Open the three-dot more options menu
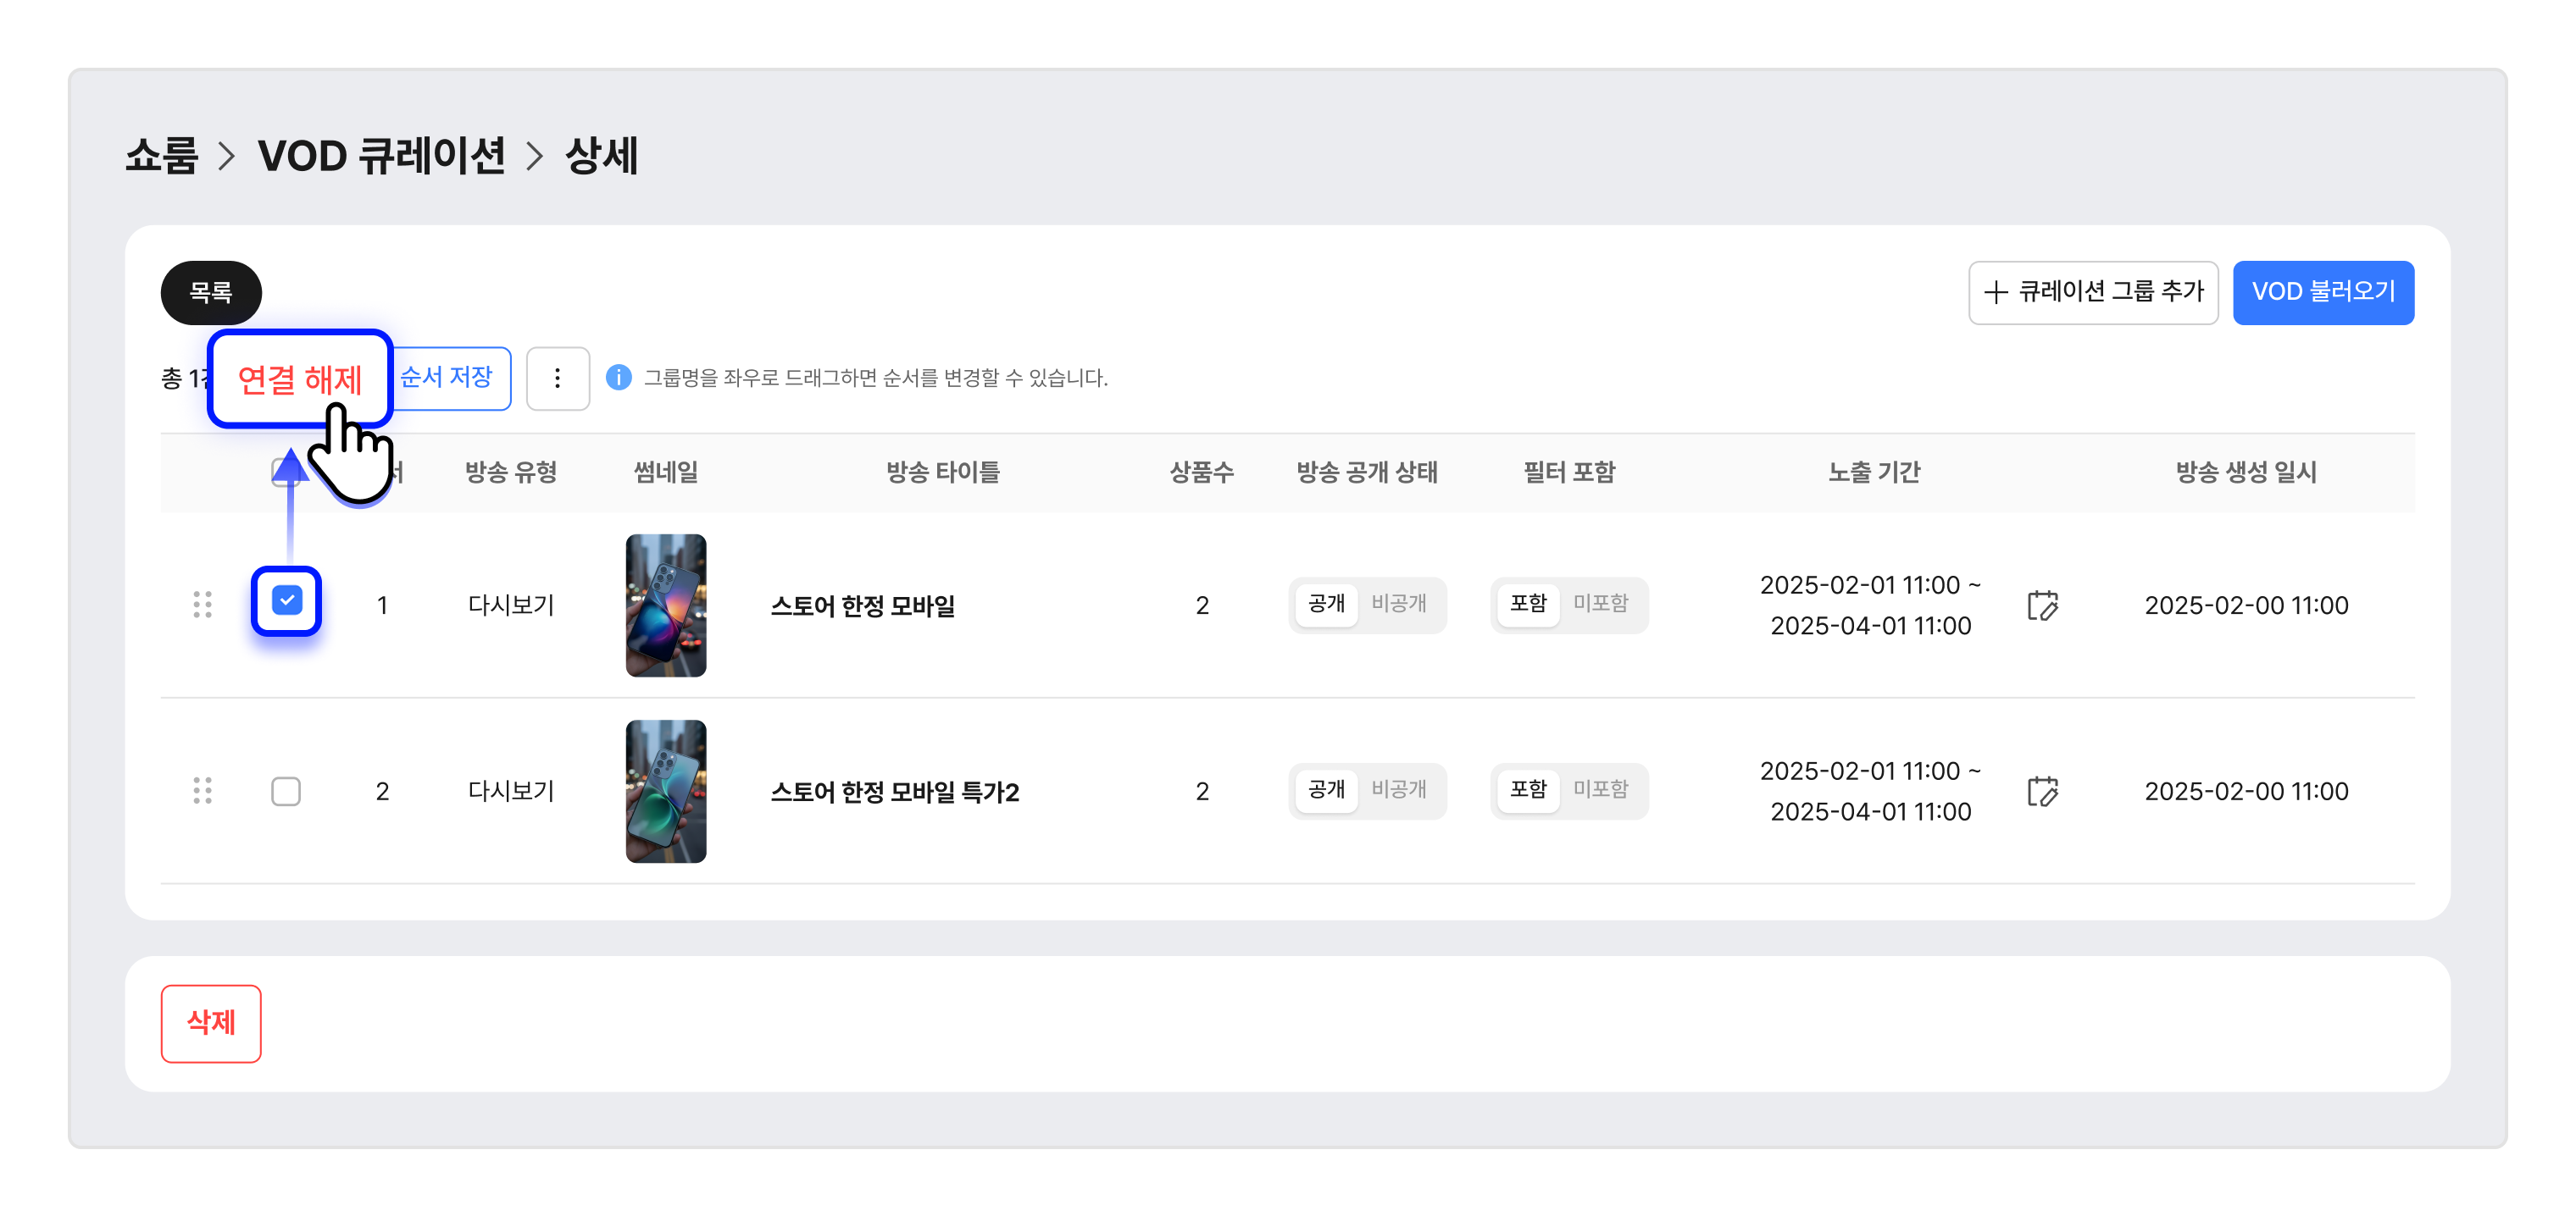This screenshot has height=1216, width=2576. pyautogui.click(x=558, y=378)
